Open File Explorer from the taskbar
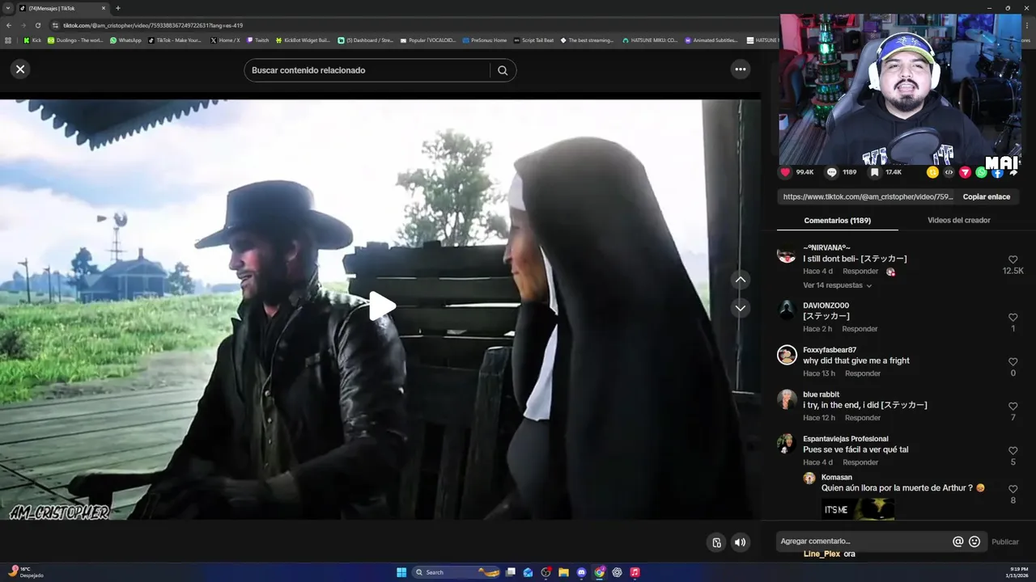The image size is (1036, 582). [x=563, y=572]
